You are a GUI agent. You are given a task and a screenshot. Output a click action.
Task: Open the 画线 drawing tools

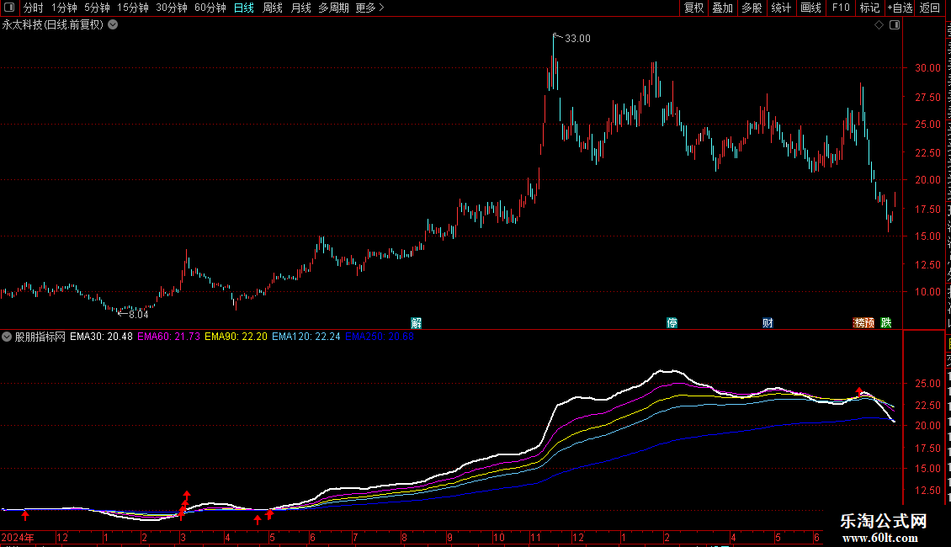(811, 8)
